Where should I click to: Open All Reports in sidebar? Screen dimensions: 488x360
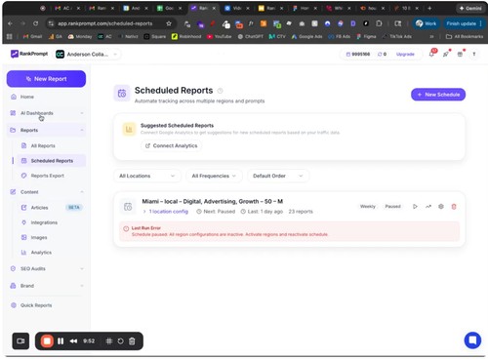[x=43, y=145]
